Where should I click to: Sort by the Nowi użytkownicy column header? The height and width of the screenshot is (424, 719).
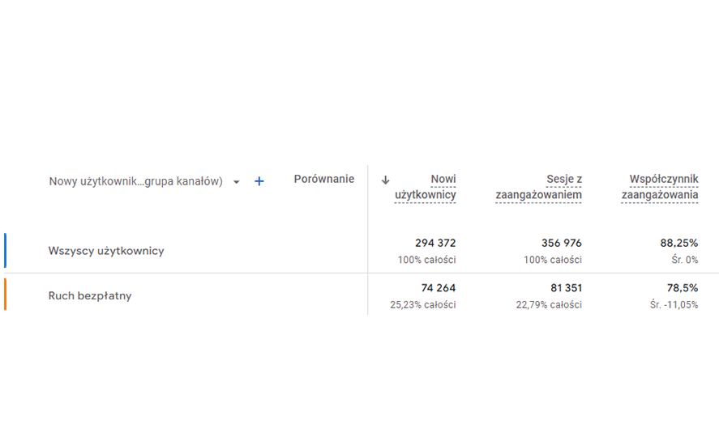pyautogui.click(x=426, y=187)
